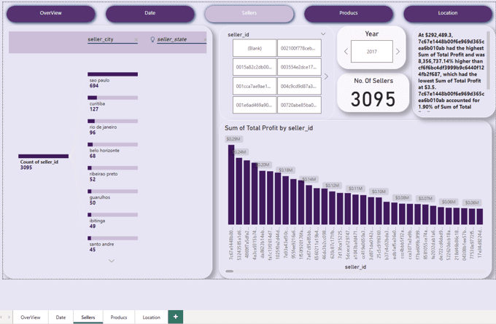Open the Producs navigation button
The width and height of the screenshot is (496, 324).
[349, 14]
